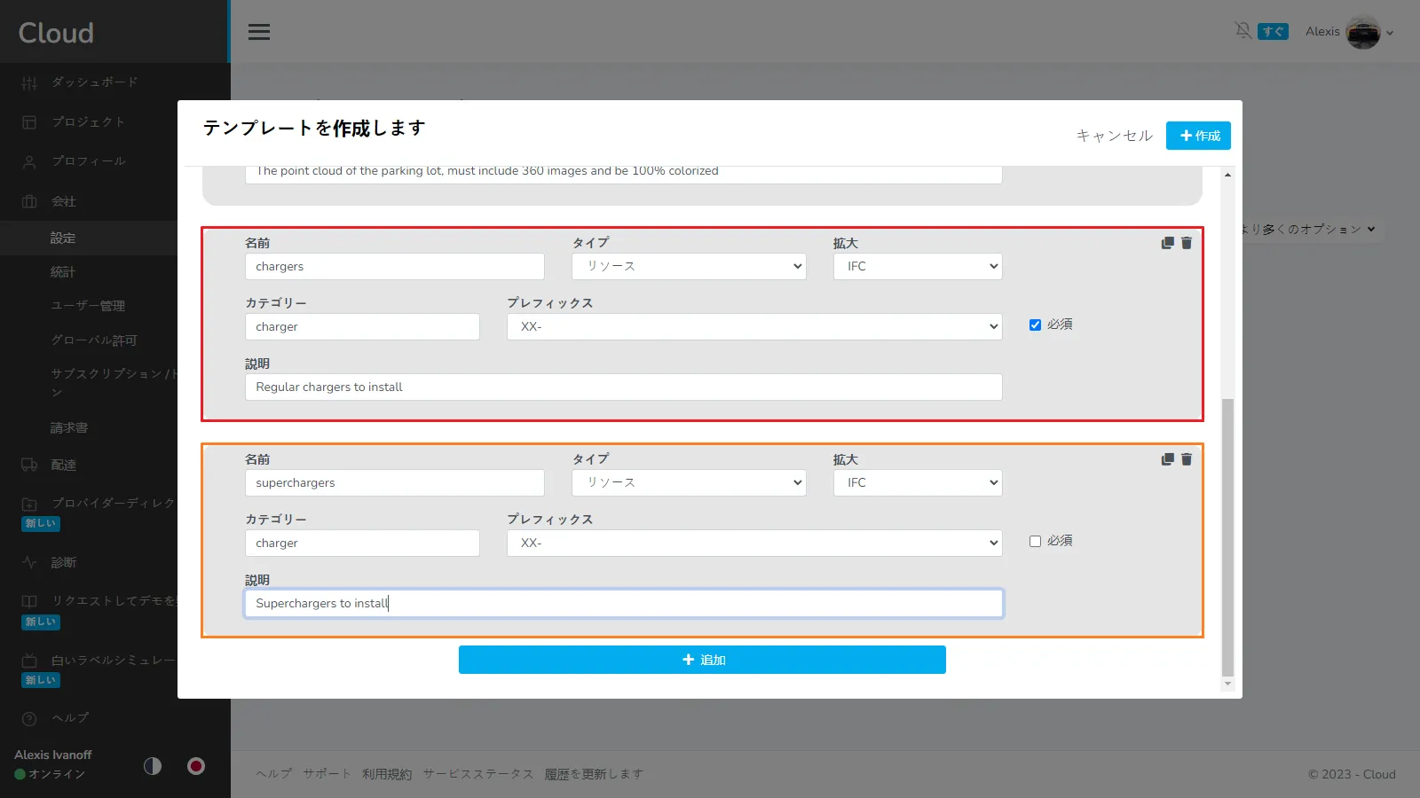Open the Alexis user account menu
1420x798 pixels.
click(x=1349, y=32)
